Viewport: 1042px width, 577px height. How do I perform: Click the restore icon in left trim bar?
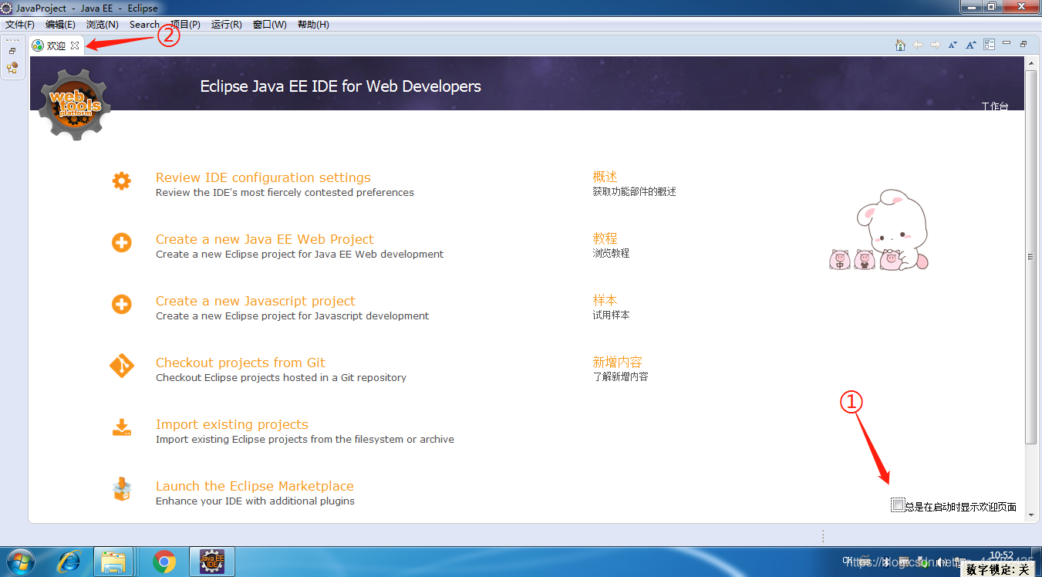pos(12,51)
